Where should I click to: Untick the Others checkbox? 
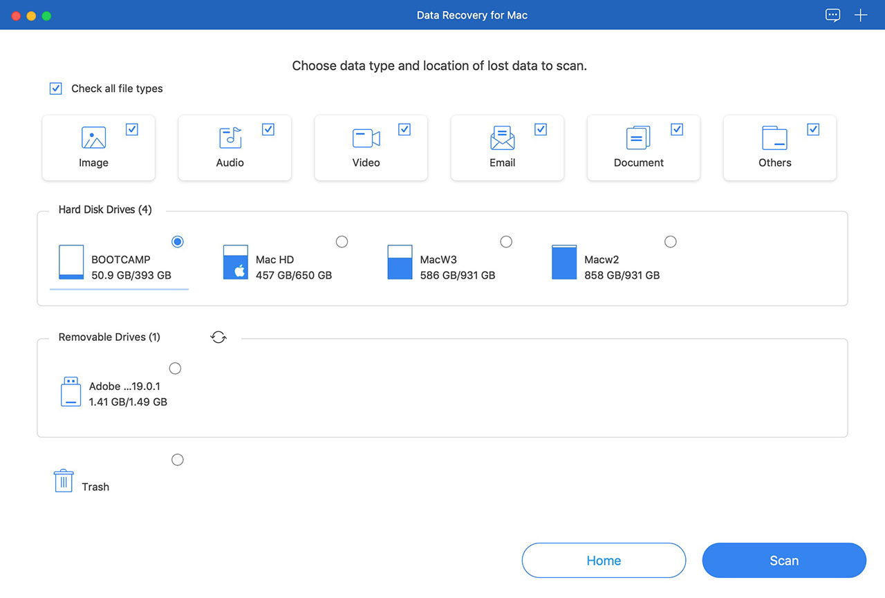(x=813, y=129)
